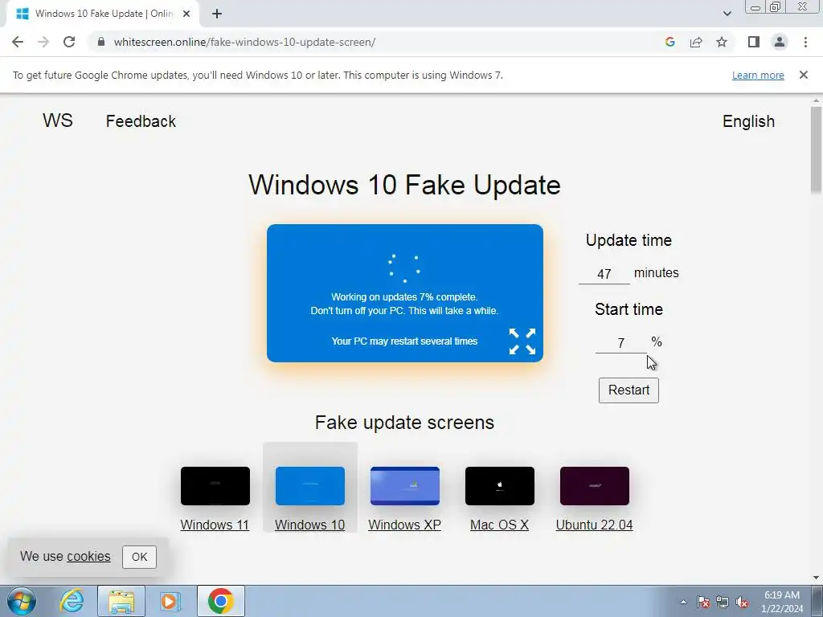Open the cookies policy link
The width and height of the screenshot is (823, 617).
(88, 556)
